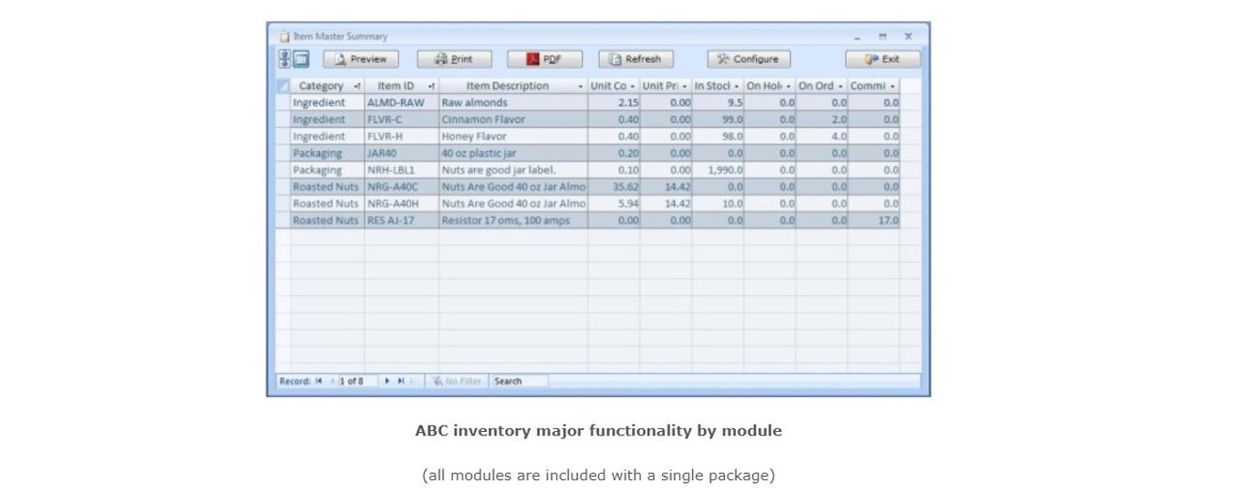The width and height of the screenshot is (1241, 493).
Task: Click the new record navigation button
Action: tap(413, 381)
